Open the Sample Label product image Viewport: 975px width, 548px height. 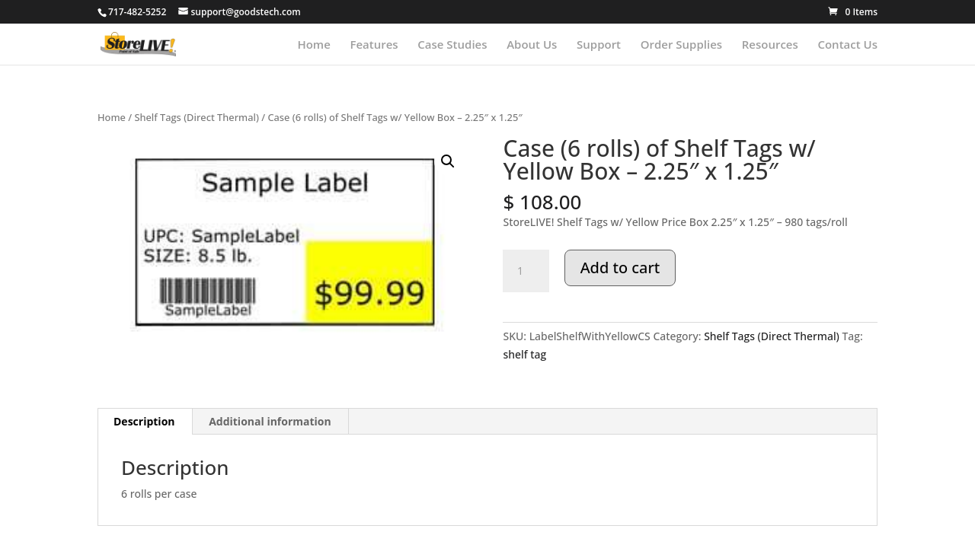pyautogui.click(x=285, y=242)
